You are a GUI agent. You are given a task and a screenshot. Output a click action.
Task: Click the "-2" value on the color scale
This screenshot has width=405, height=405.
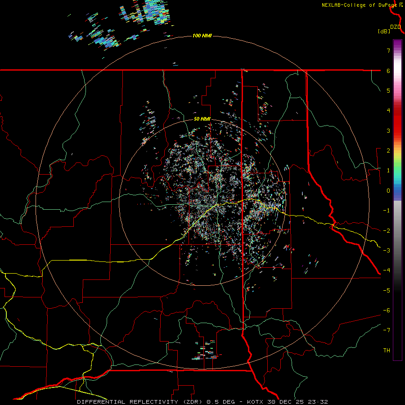click(x=387, y=231)
